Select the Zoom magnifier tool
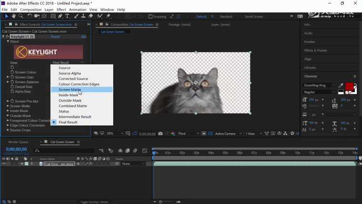Image resolution: width=362 pixels, height=204 pixels. [21, 16]
